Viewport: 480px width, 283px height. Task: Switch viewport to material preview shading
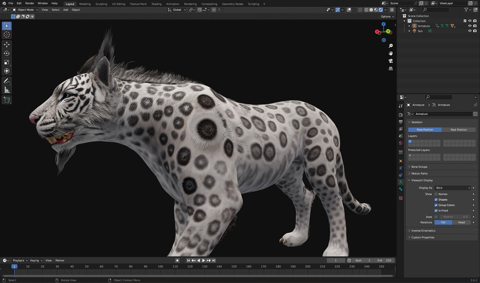[x=376, y=10]
